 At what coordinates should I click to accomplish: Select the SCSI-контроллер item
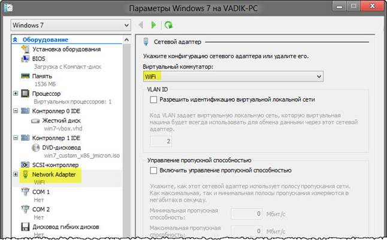point(56,165)
